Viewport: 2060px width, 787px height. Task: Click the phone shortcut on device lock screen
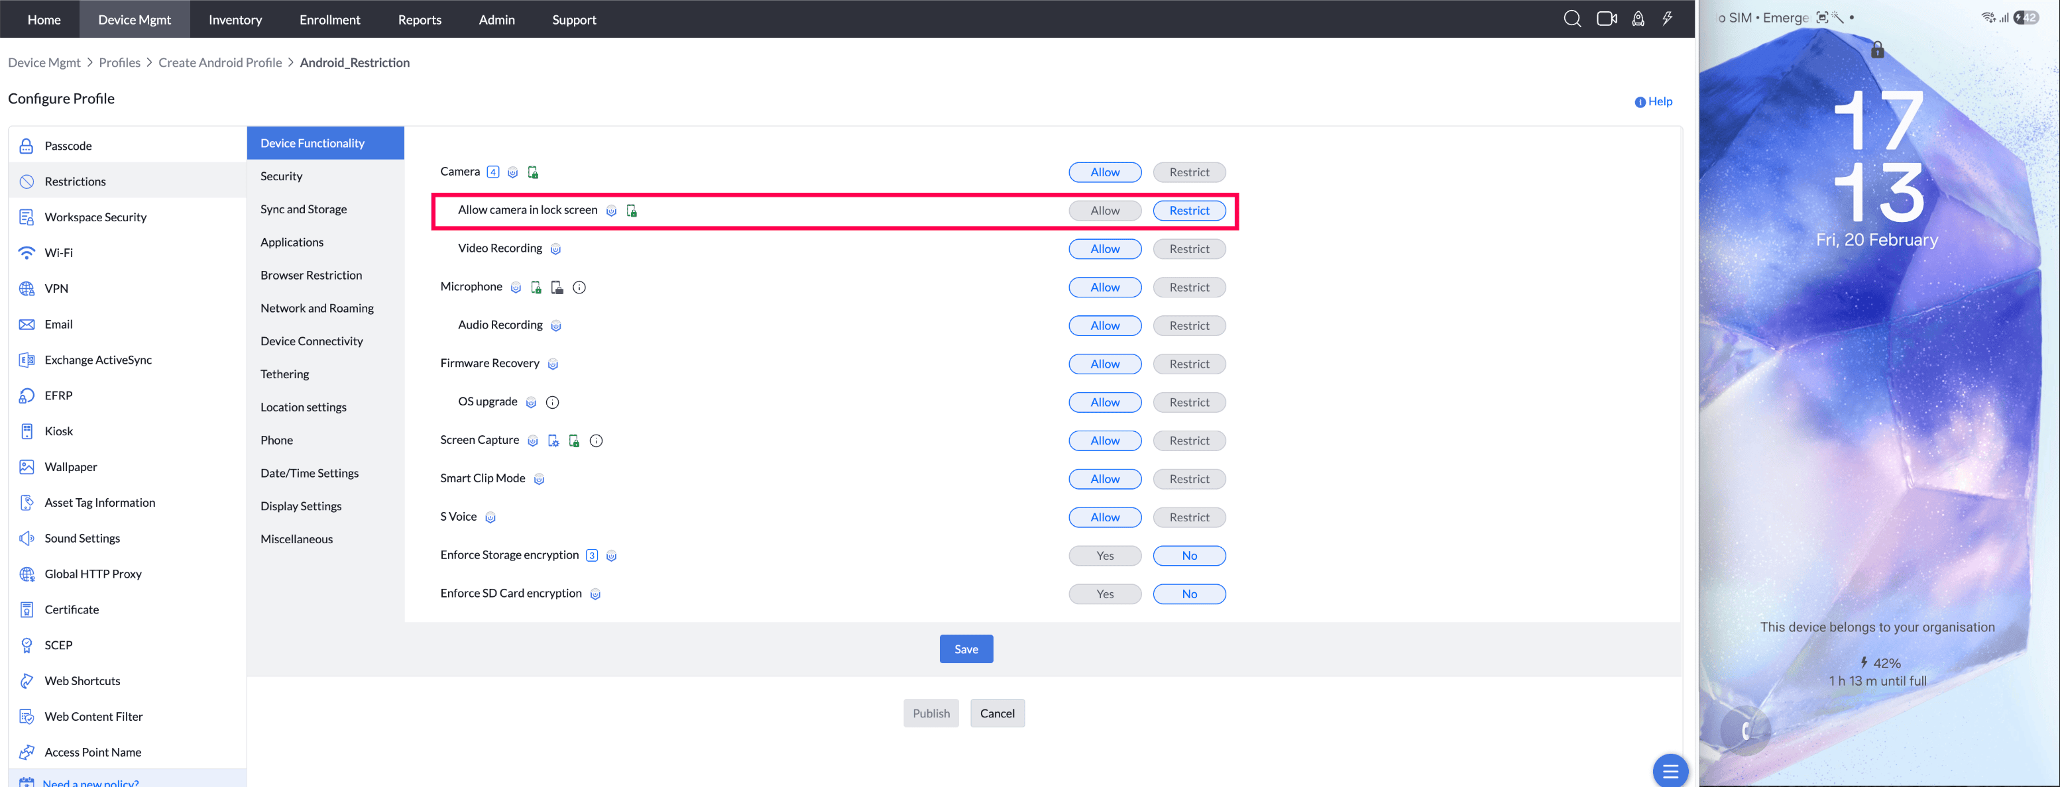(1745, 729)
